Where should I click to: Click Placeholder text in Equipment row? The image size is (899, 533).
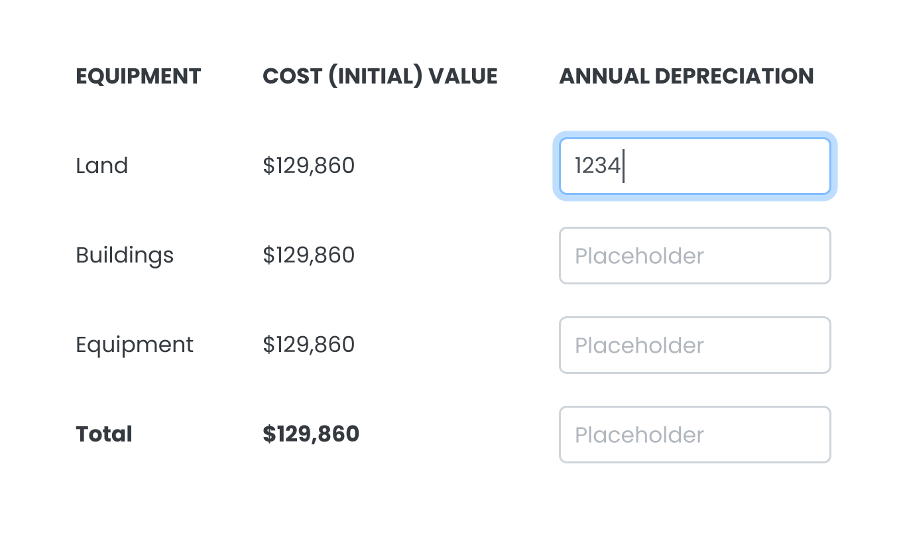click(x=639, y=346)
